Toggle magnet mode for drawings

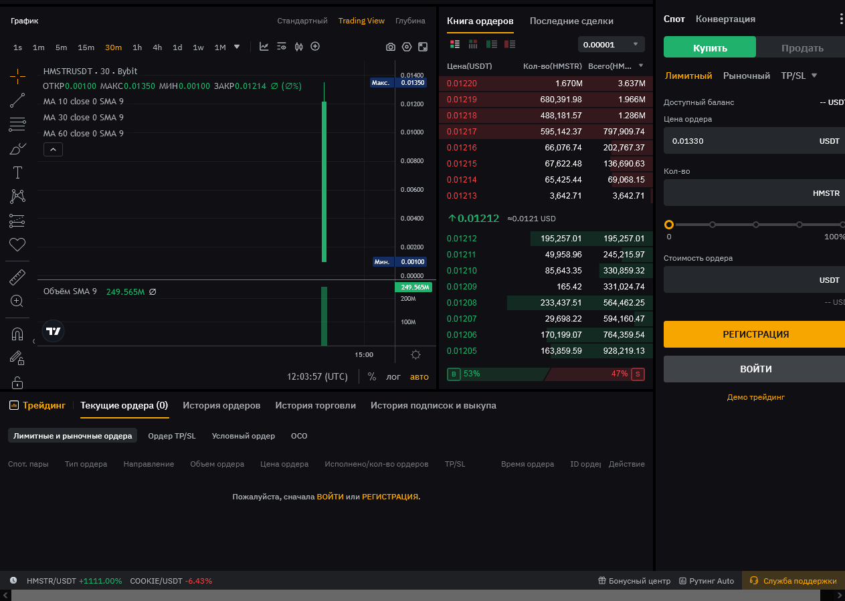tap(17, 334)
